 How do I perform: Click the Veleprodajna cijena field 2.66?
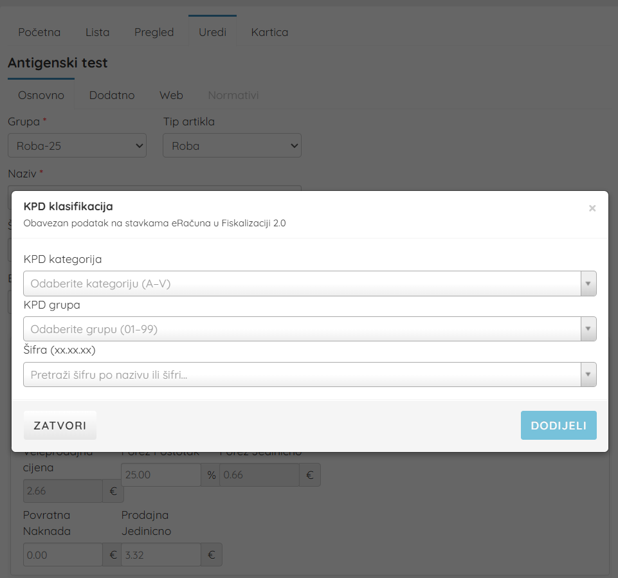point(63,491)
